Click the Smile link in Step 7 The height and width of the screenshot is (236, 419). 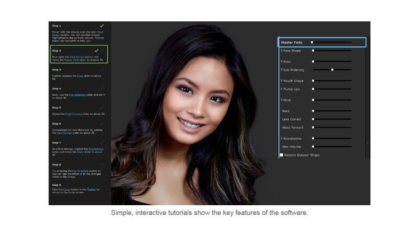click(80, 152)
